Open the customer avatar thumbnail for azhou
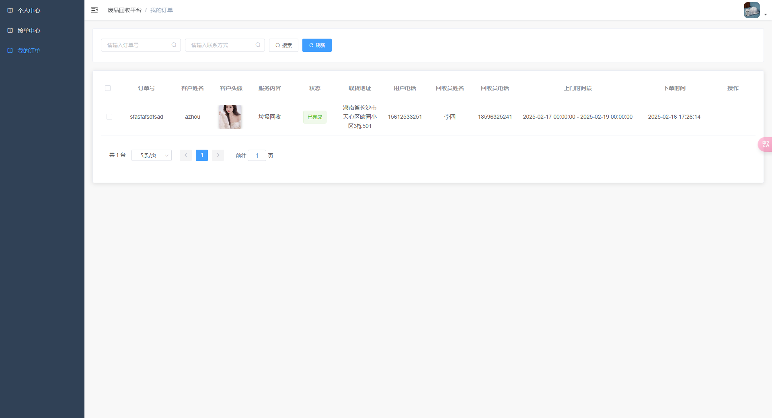Screen dimensions: 772x418 [230, 117]
